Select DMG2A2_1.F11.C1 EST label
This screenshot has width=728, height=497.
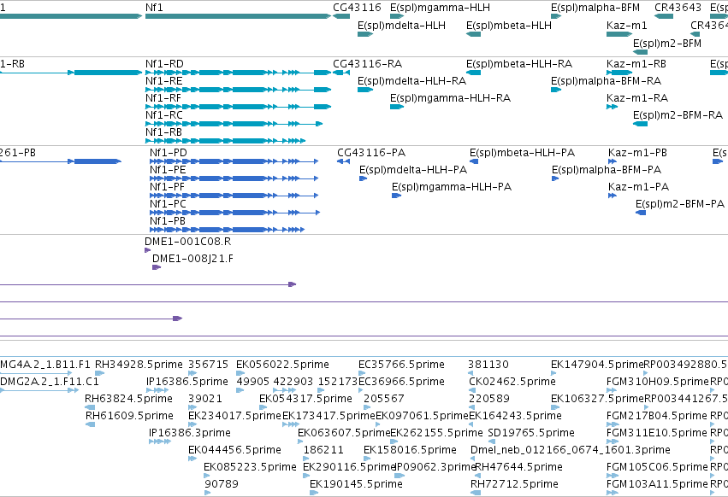tap(50, 382)
